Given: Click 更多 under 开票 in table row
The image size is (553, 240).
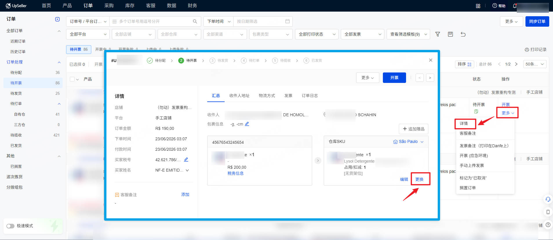Looking at the screenshot, I should 508,113.
